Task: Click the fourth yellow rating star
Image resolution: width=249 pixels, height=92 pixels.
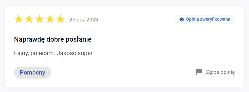Action: click(50, 19)
